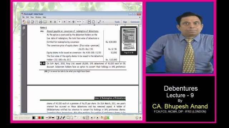229x128 pixels.
Task: Select the second pen tool in bottom toolbar
Action: pos(61,118)
